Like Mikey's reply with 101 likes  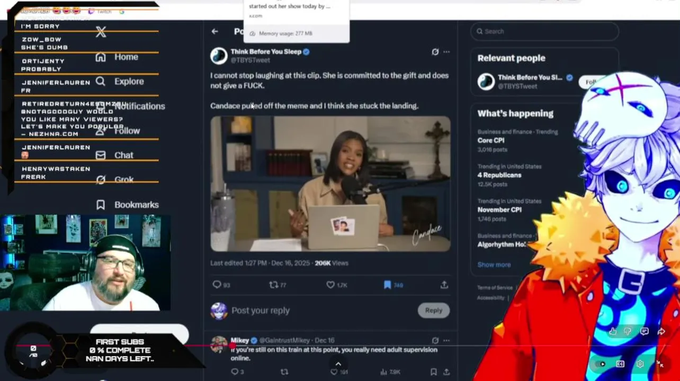tap(334, 372)
